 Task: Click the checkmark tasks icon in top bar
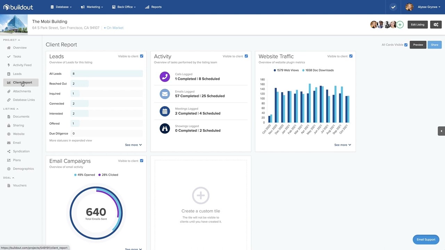click(393, 7)
